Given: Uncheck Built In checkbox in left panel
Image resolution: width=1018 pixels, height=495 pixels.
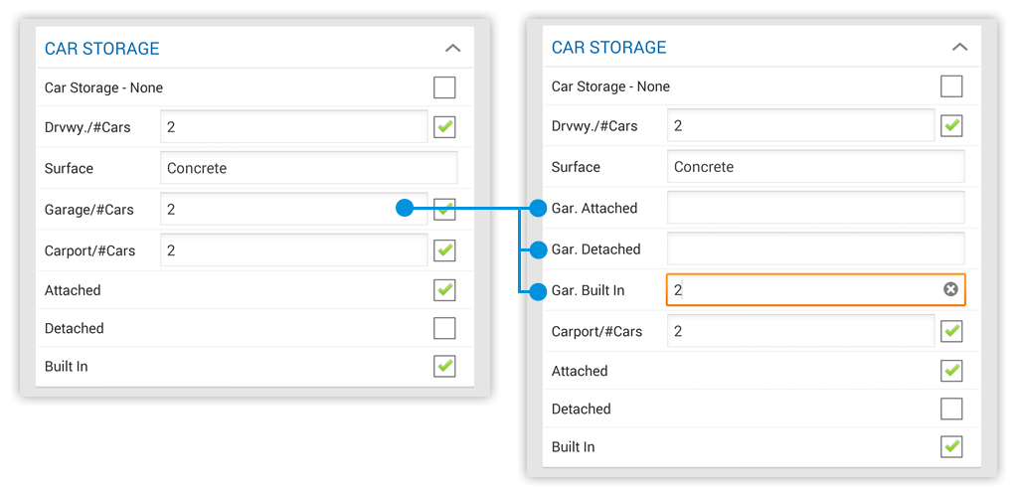Looking at the screenshot, I should click(x=444, y=366).
